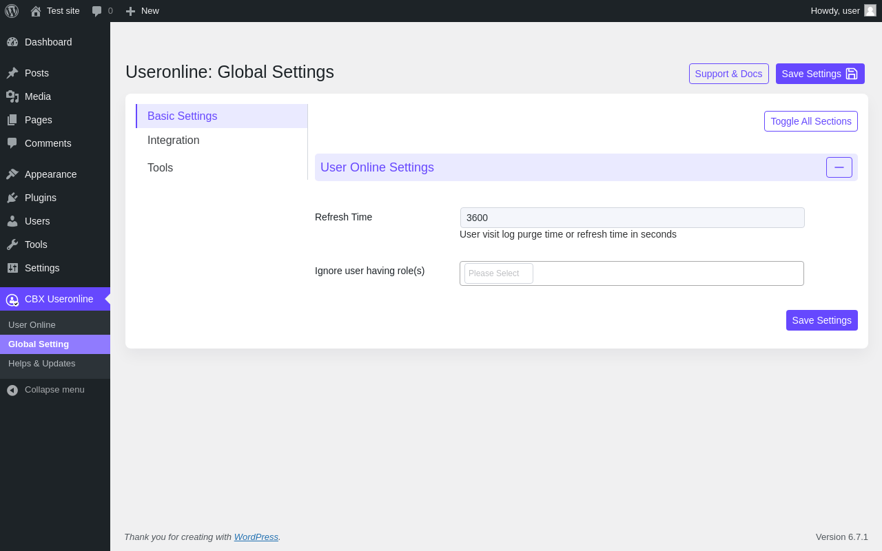Click the New content plus icon
882x551 pixels.
(130, 11)
